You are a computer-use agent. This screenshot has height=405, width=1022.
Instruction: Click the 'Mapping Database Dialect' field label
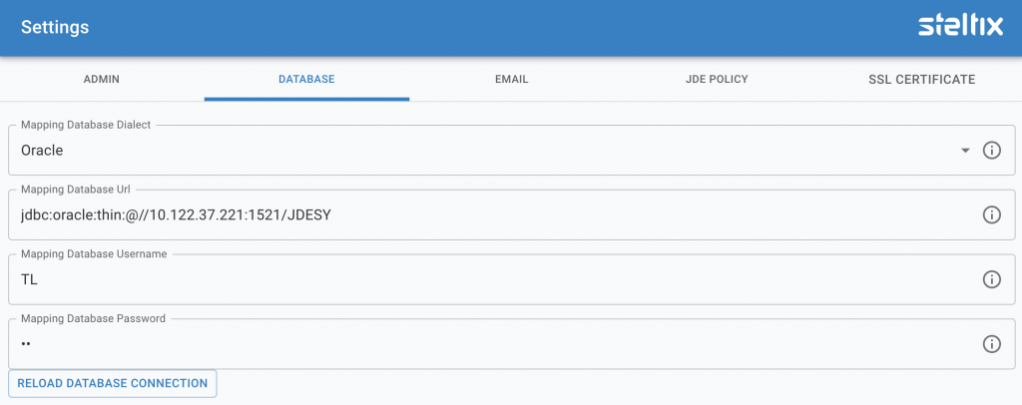click(x=87, y=125)
